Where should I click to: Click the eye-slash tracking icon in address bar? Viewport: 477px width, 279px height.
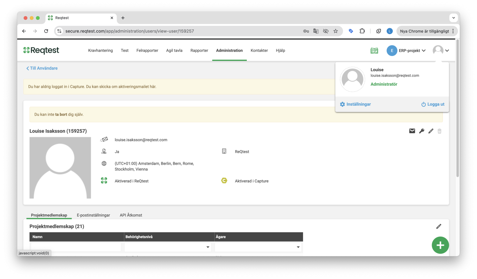pyautogui.click(x=326, y=31)
